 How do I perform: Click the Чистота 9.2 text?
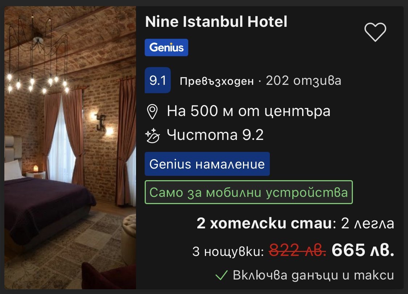click(215, 135)
